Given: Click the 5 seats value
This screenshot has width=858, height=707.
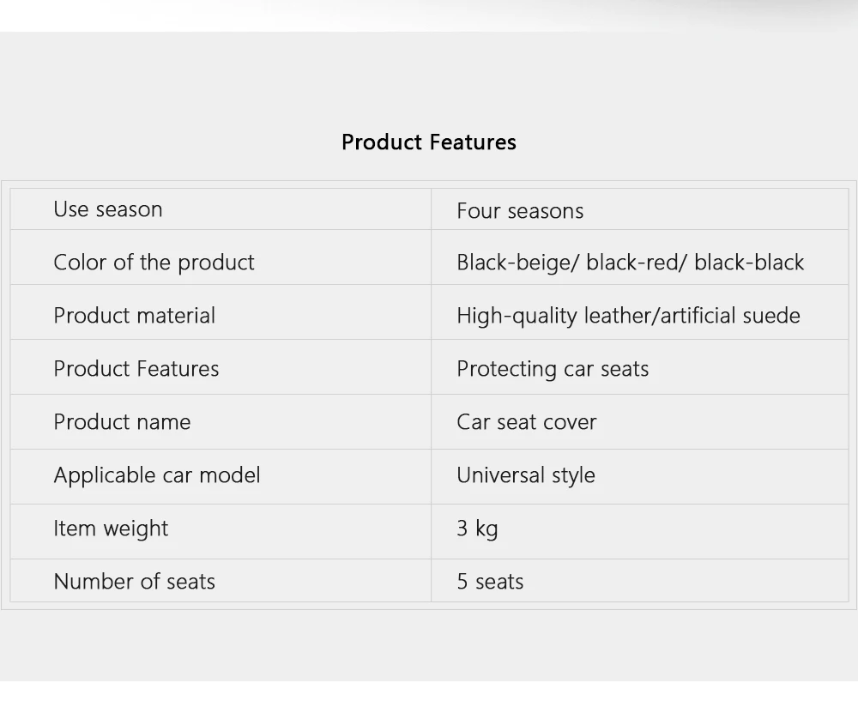Looking at the screenshot, I should click(490, 582).
